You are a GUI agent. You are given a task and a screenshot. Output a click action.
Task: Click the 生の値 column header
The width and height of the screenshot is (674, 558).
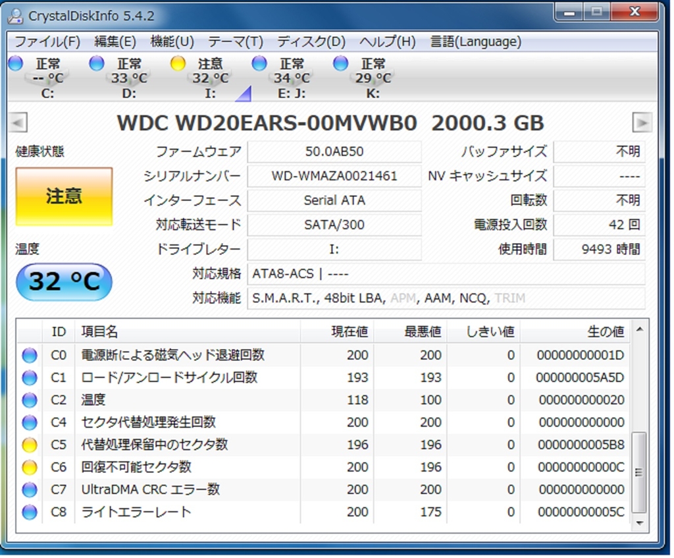[605, 331]
